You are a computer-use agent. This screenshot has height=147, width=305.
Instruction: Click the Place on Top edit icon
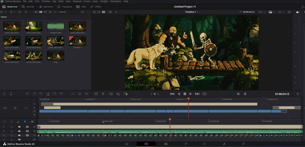click(x=54, y=94)
